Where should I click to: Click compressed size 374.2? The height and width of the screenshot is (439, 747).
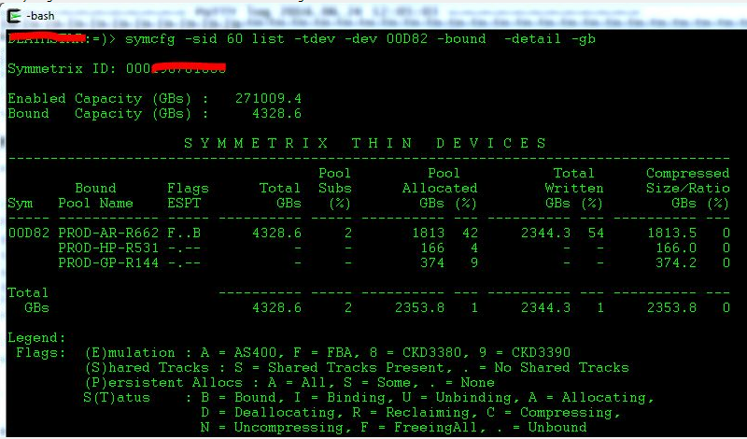tap(676, 262)
